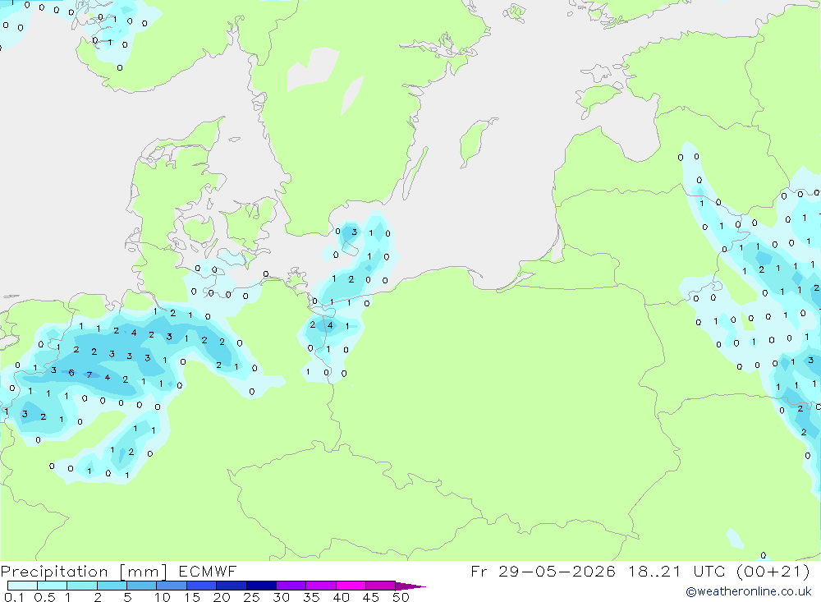The image size is (821, 602).
Task: Pick the lightest 0.1–0.5 mm legend swatch
Action: (x=22, y=586)
